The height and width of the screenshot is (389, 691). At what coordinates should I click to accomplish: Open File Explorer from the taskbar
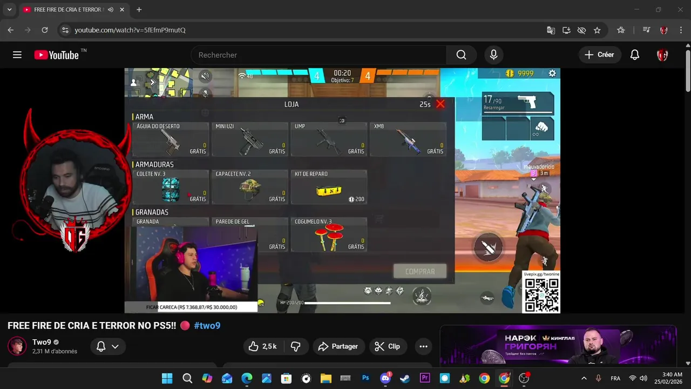click(326, 378)
